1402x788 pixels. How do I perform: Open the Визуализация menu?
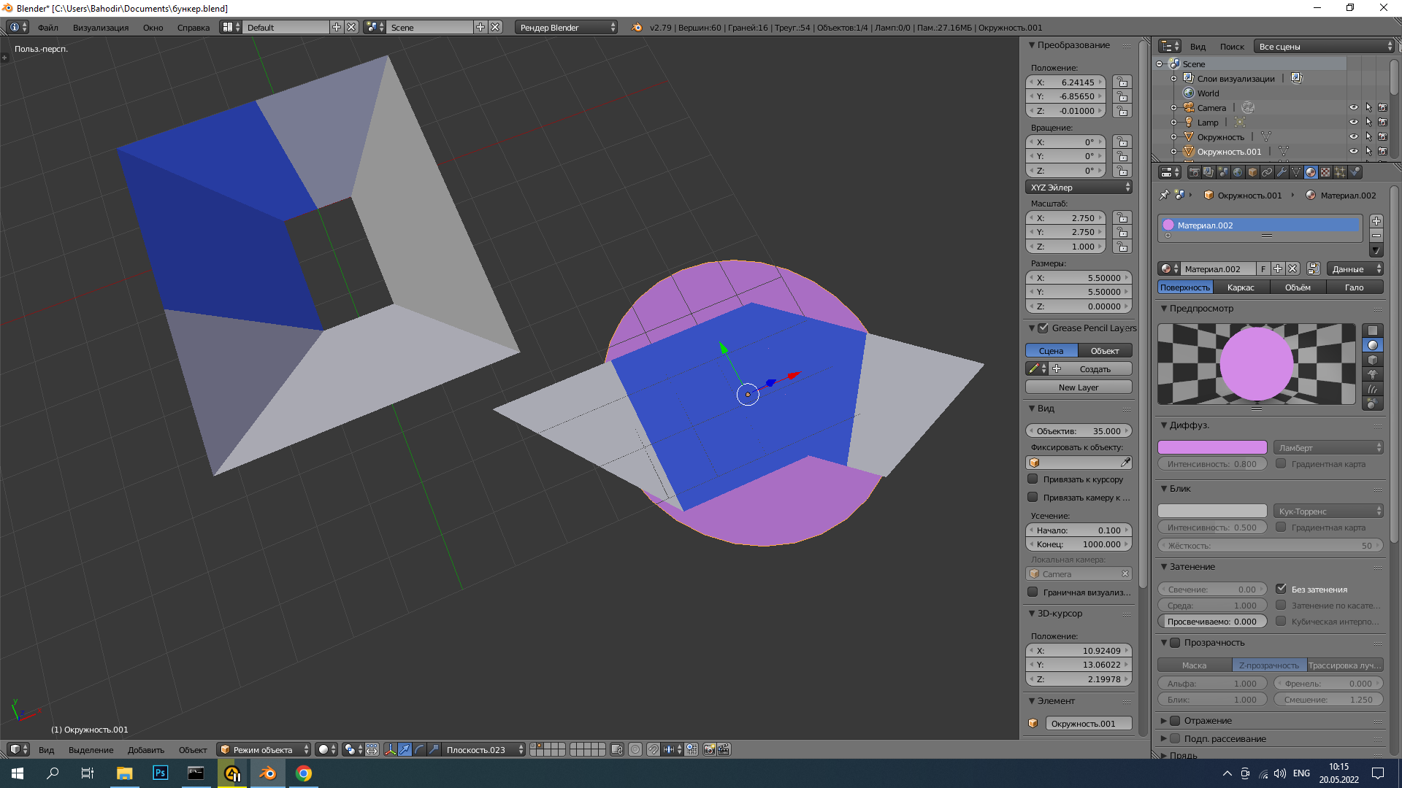(x=101, y=27)
